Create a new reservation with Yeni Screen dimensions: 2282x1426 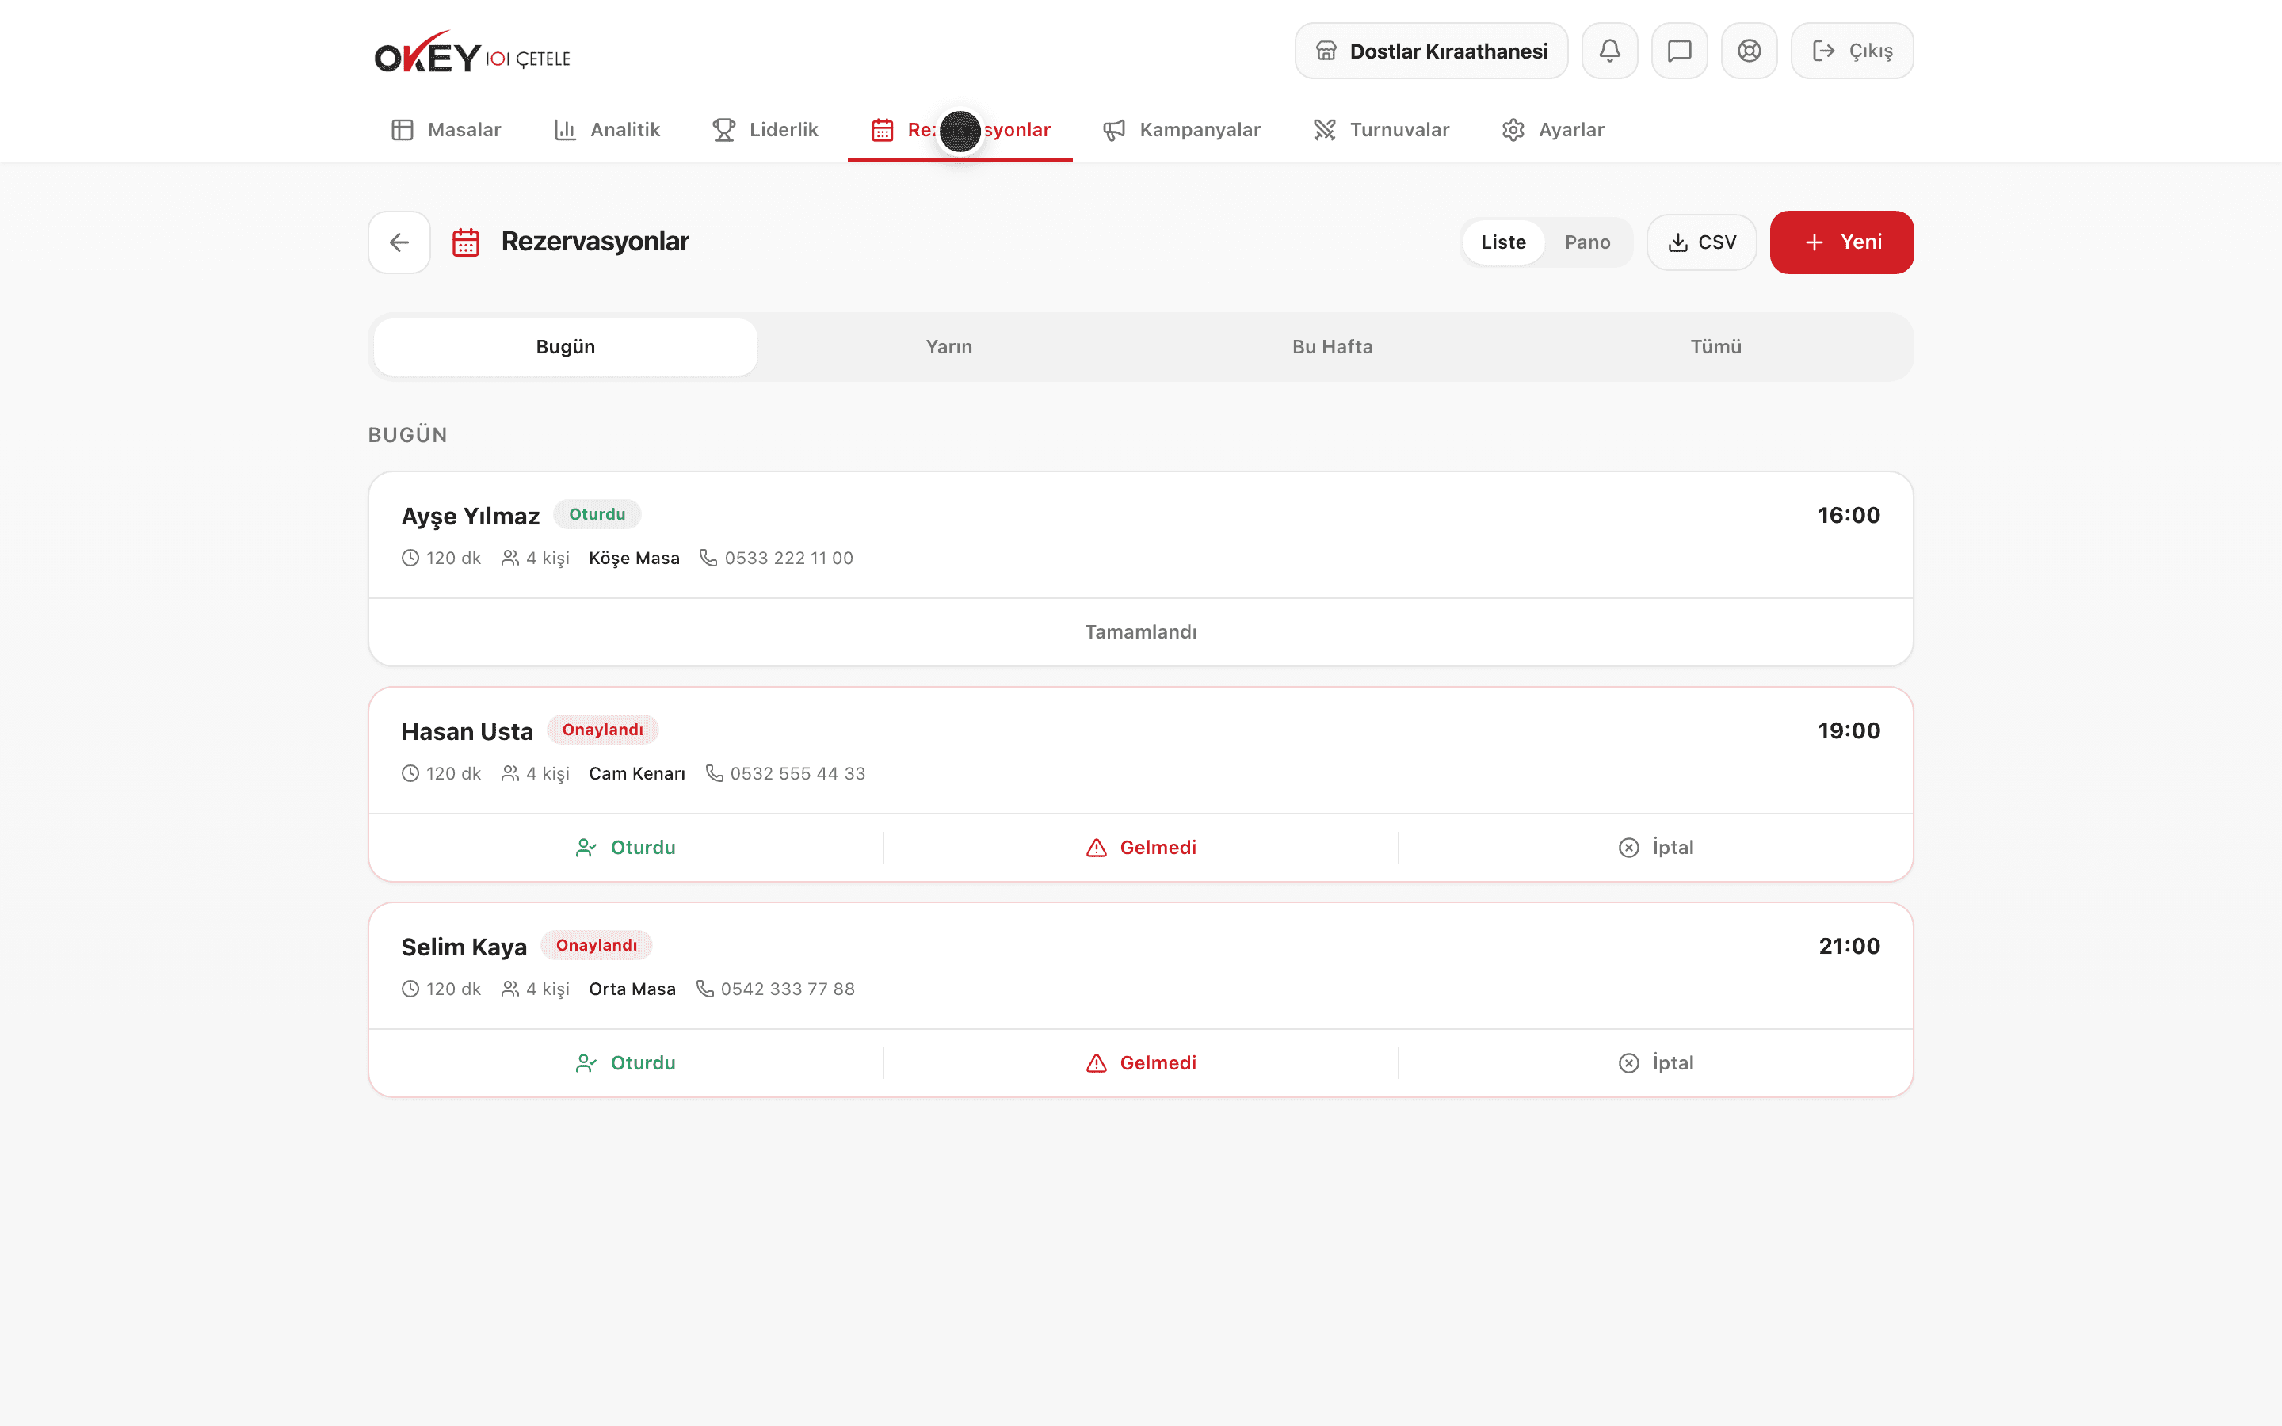point(1841,242)
